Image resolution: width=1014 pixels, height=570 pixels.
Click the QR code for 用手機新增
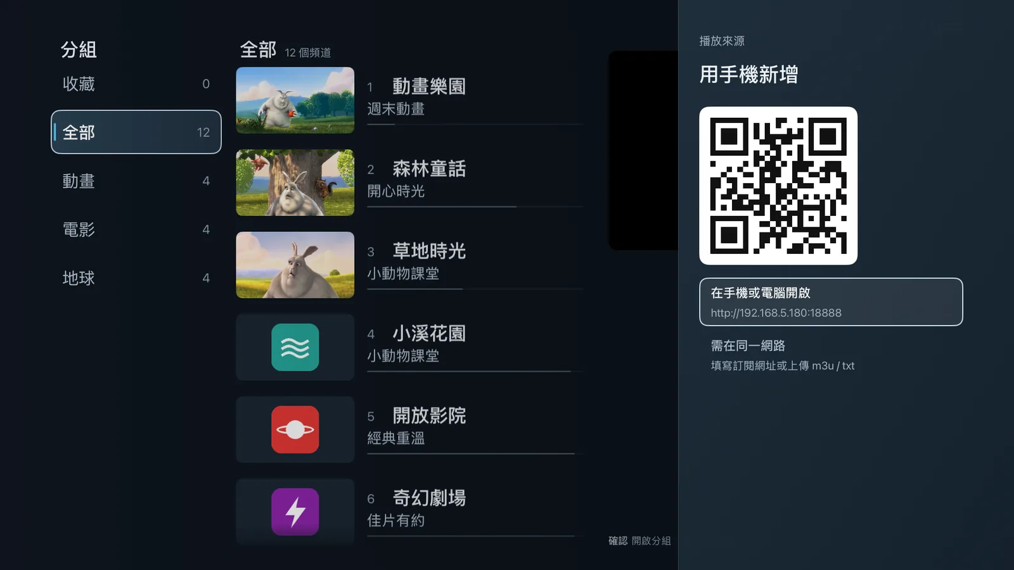[x=778, y=186]
